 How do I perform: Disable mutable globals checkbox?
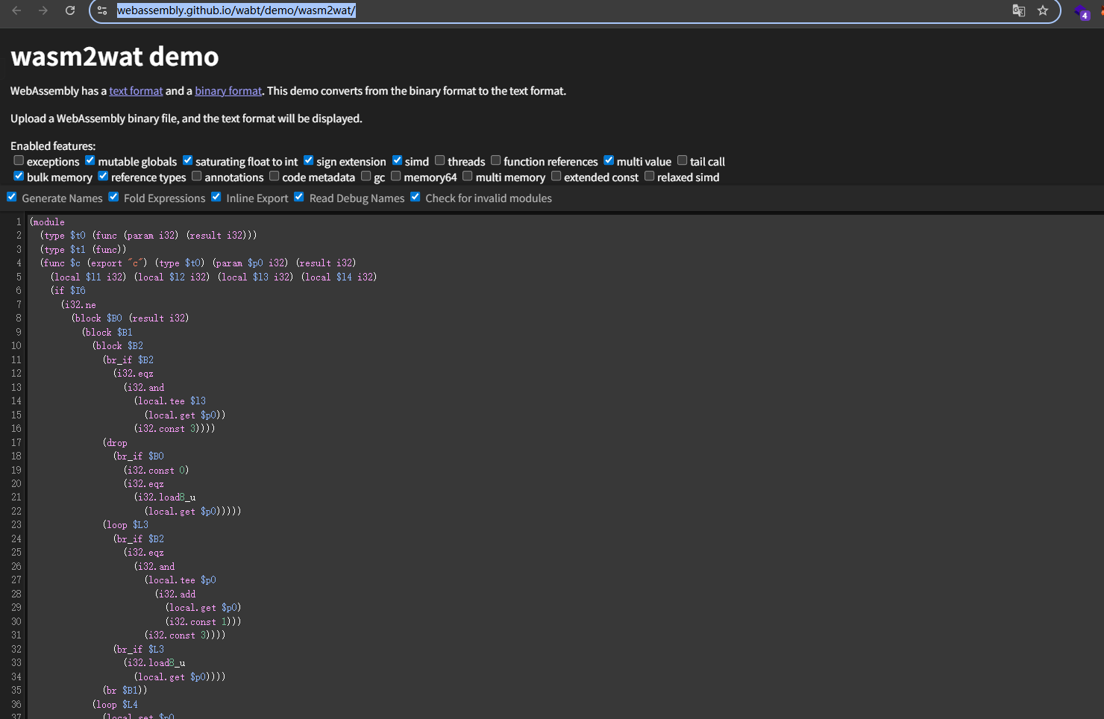click(x=90, y=160)
